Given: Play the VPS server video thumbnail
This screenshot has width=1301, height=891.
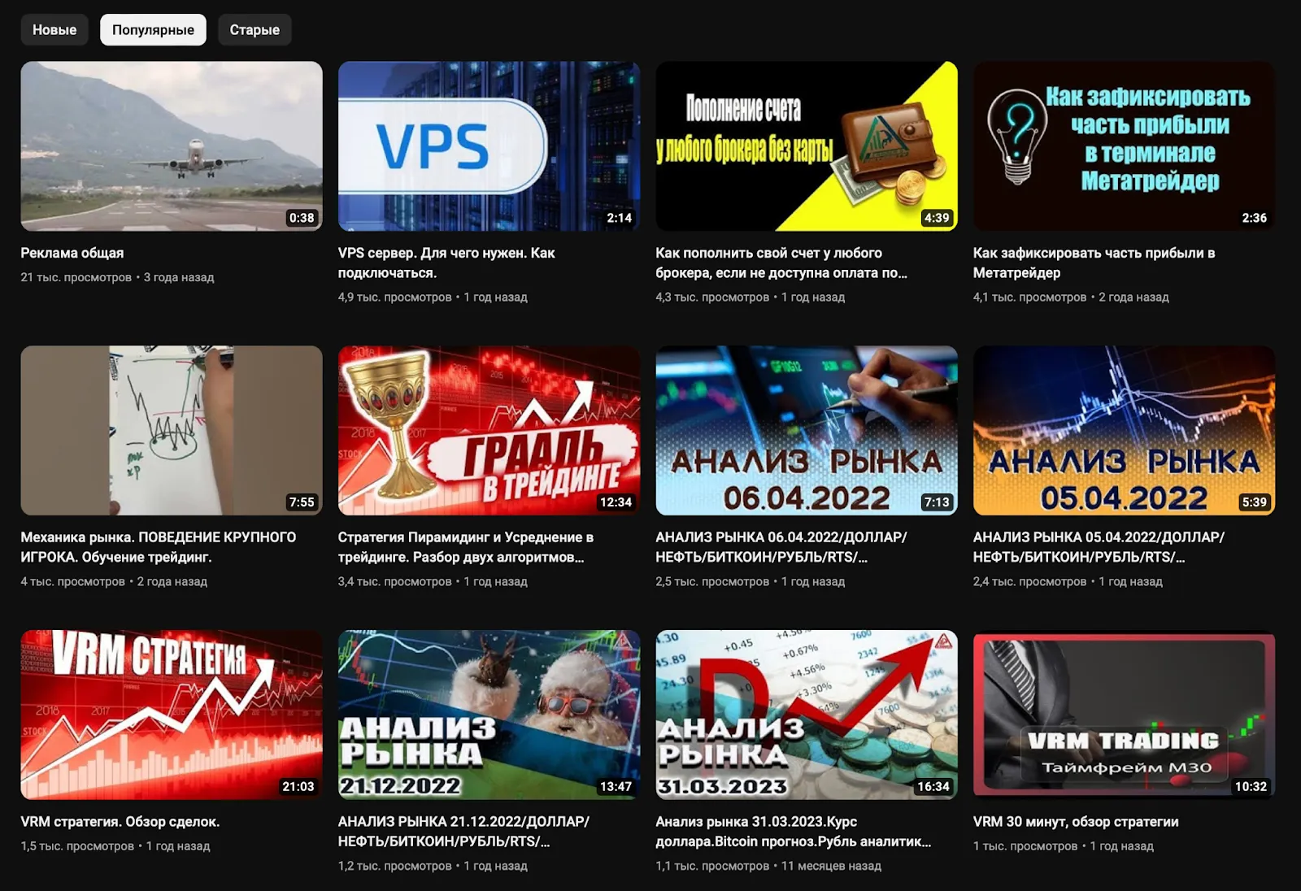Looking at the screenshot, I should [489, 146].
